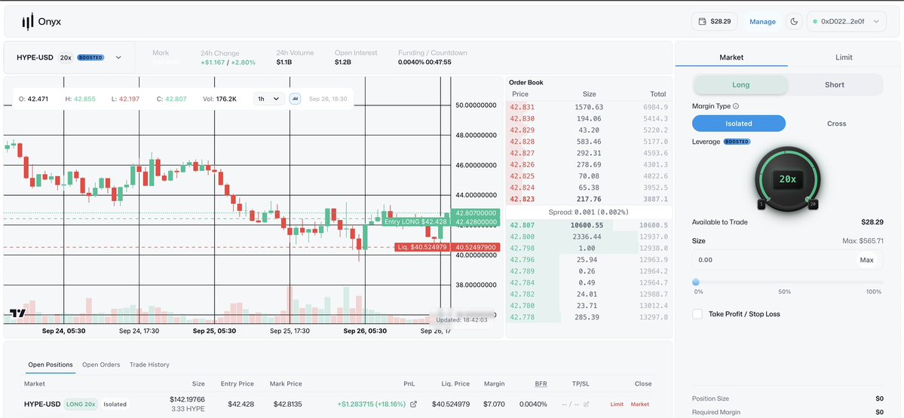Click the Onyx candlestick logo icon
The height and width of the screenshot is (418, 904).
tap(28, 22)
